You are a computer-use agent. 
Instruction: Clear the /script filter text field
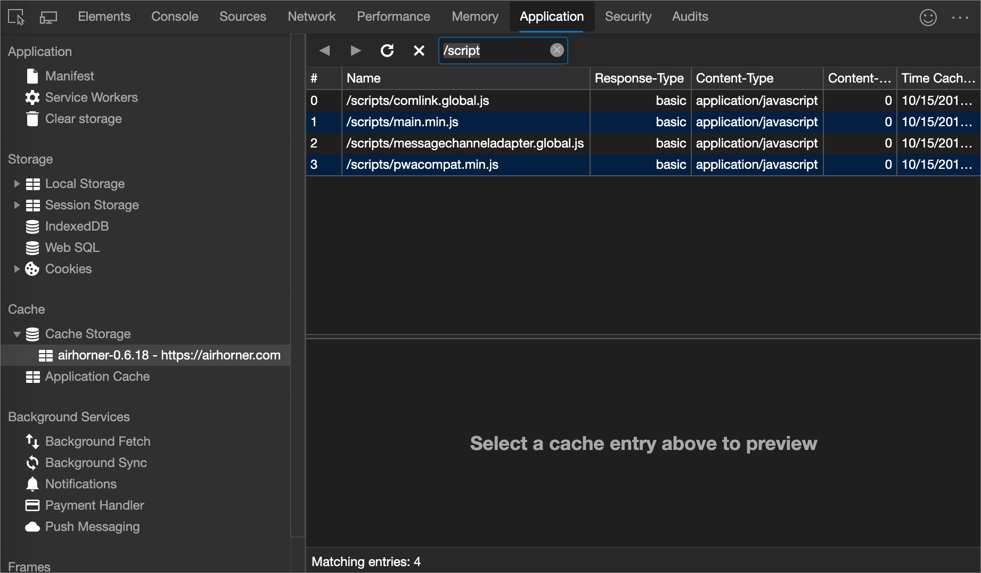click(557, 50)
